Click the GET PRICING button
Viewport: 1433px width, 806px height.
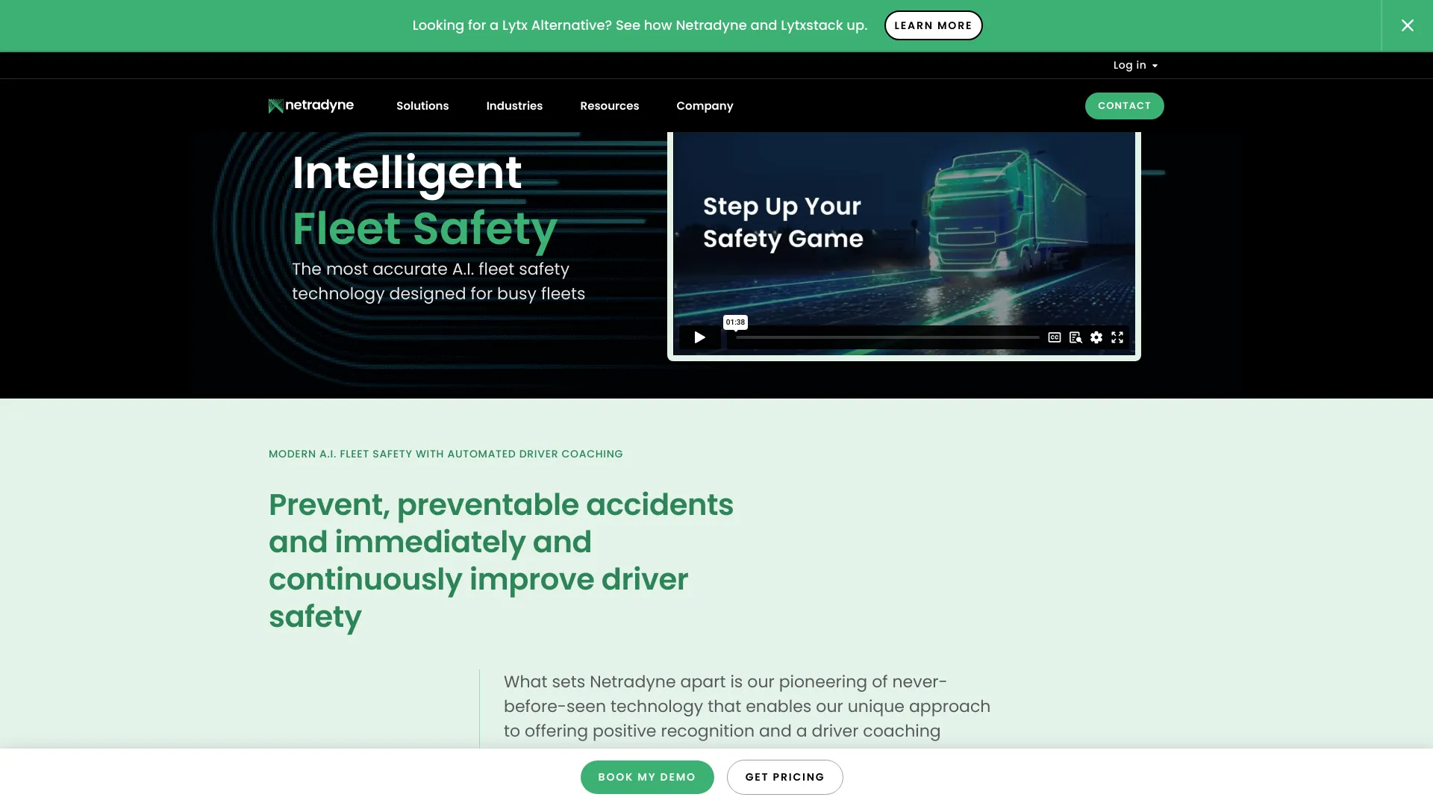tap(784, 776)
